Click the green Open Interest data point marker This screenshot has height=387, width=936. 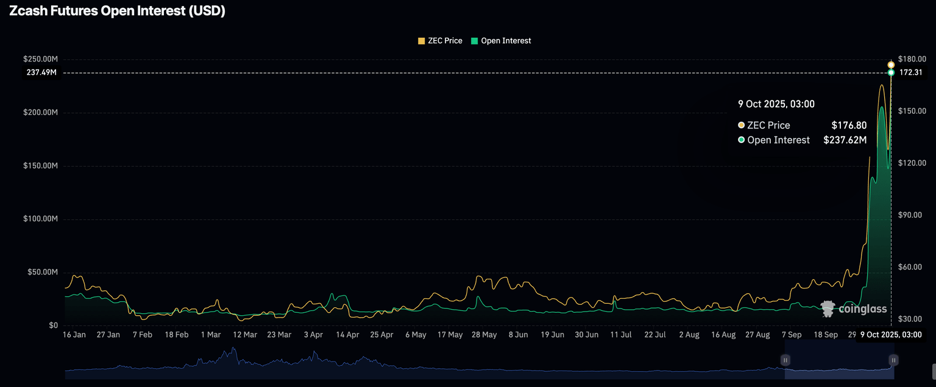pos(891,72)
